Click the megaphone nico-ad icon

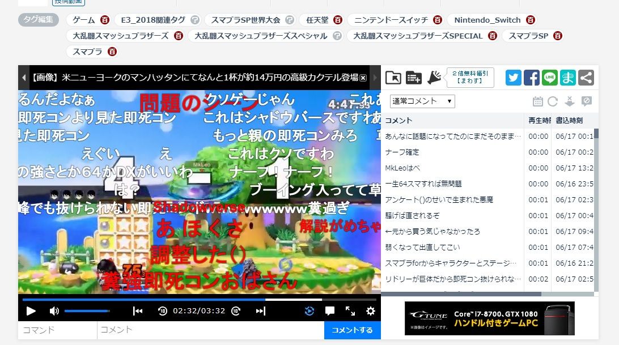434,78
